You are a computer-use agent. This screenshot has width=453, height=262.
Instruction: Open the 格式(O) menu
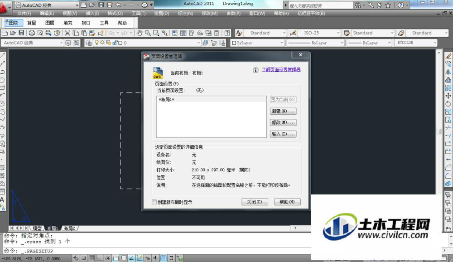pos(115,13)
